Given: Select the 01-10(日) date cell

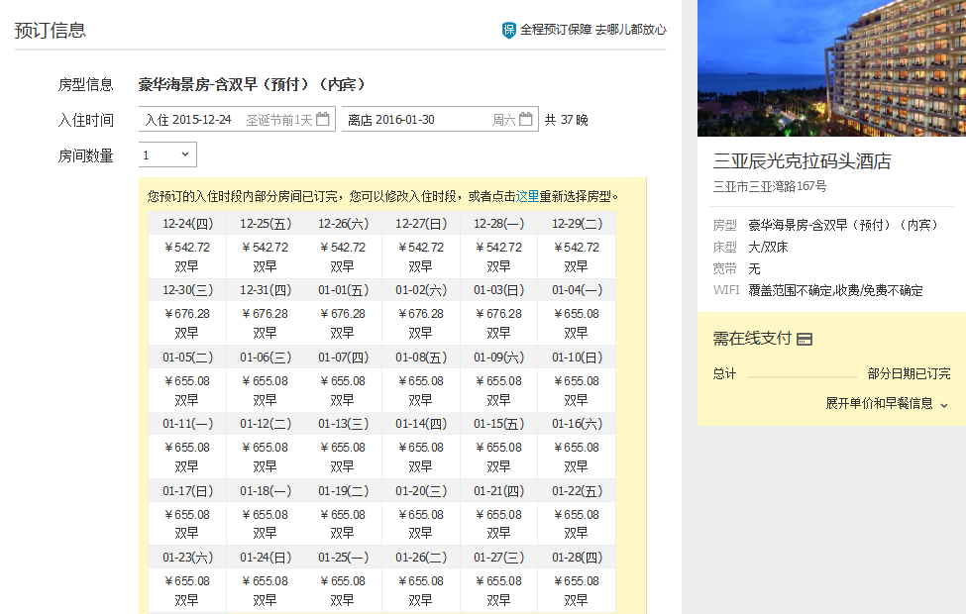Looking at the screenshot, I should 578,358.
